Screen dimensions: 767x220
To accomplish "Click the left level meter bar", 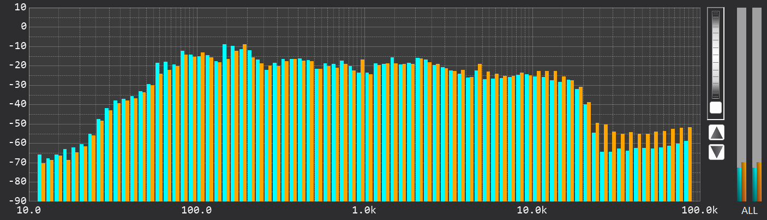I will [x=741, y=104].
